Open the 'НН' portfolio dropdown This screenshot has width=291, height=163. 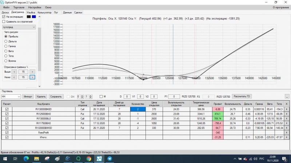pyautogui.click(x=11, y=97)
